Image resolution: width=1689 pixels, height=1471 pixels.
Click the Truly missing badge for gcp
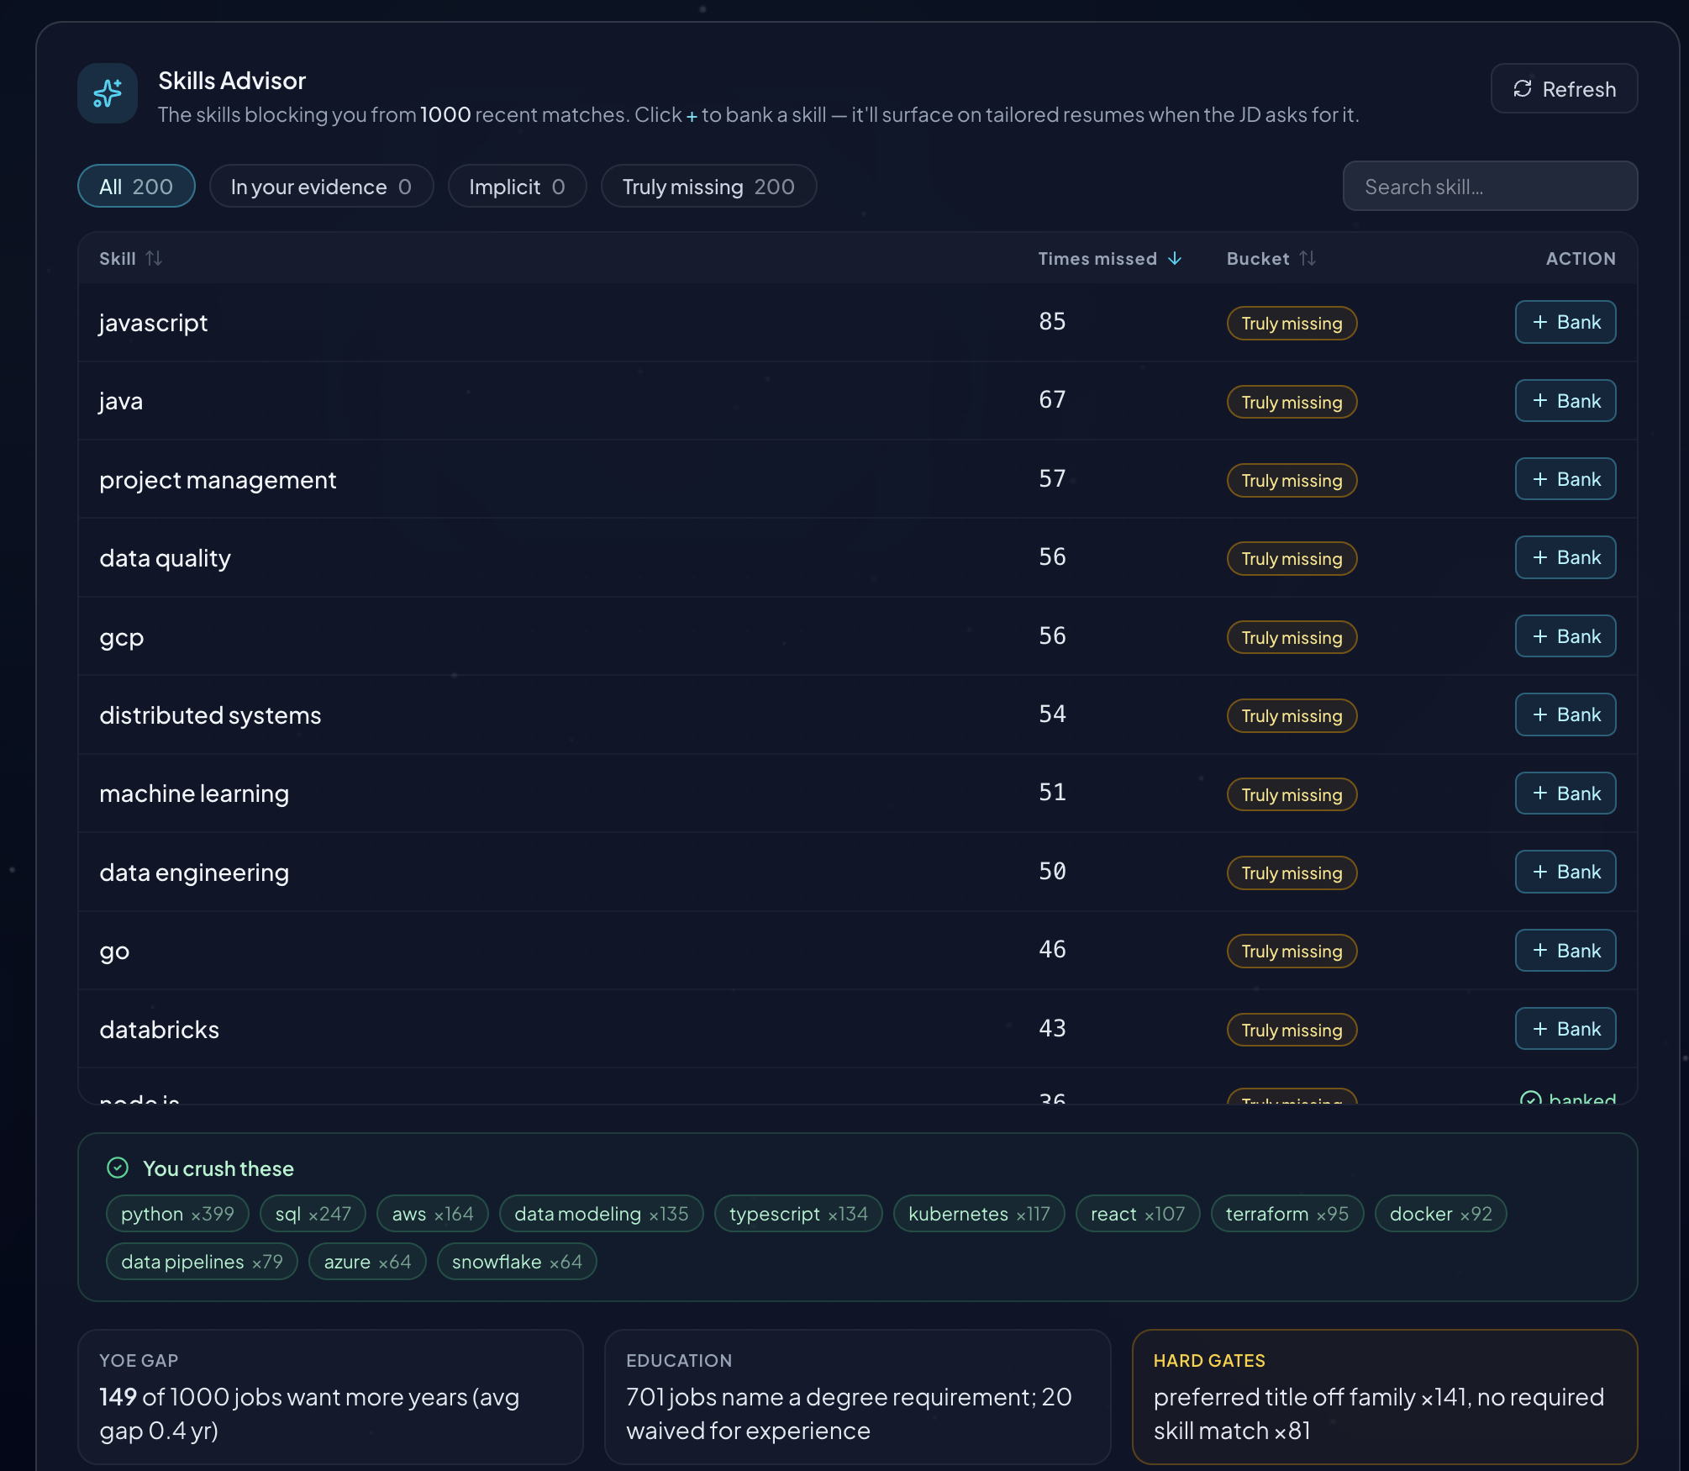click(1292, 637)
